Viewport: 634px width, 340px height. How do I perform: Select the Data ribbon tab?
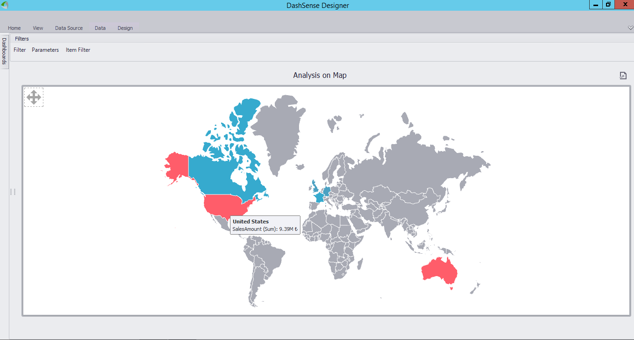100,28
